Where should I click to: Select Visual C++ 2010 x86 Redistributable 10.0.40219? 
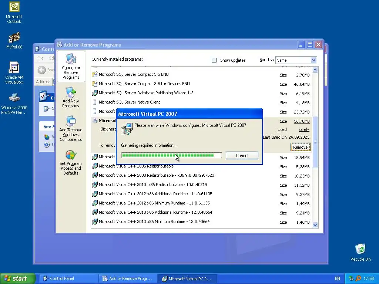201,185
